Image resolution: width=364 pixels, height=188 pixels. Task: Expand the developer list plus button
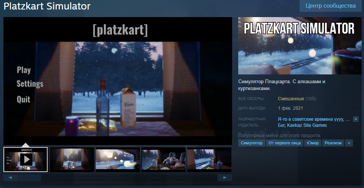(x=355, y=119)
